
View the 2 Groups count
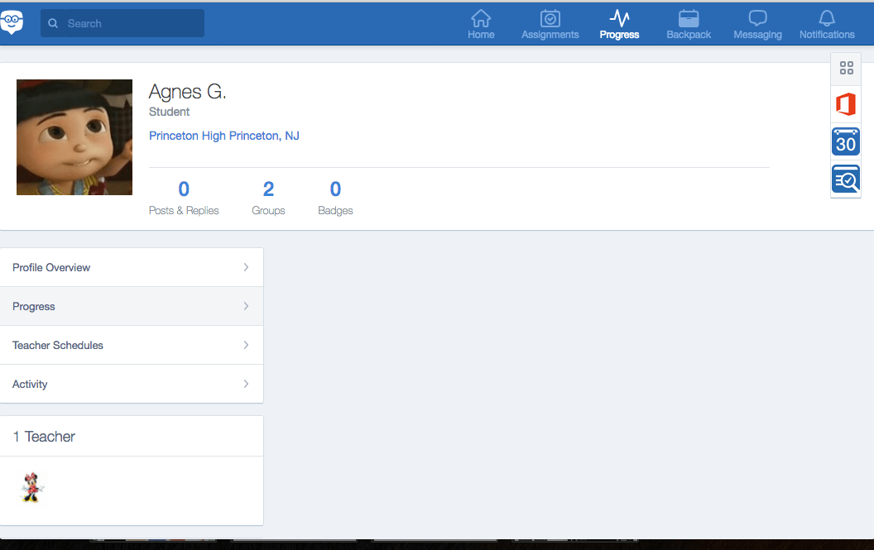tap(268, 198)
